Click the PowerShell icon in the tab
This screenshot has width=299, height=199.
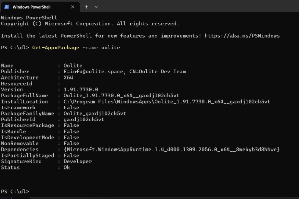coord(7,7)
